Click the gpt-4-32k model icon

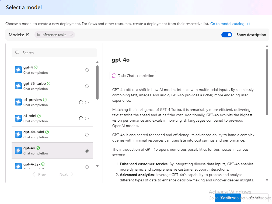click(18, 166)
